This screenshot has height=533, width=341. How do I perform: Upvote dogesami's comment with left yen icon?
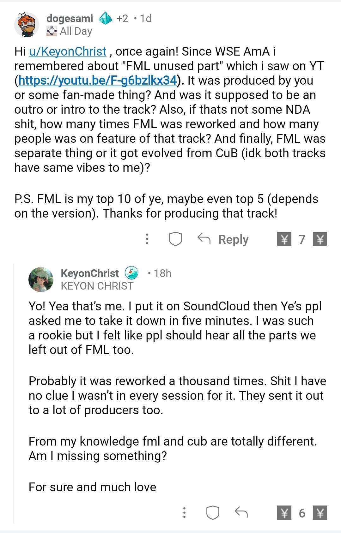[x=284, y=239]
